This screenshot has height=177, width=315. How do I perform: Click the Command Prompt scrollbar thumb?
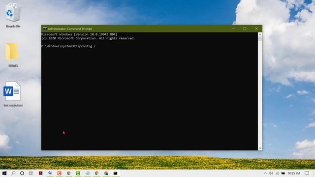click(x=260, y=38)
